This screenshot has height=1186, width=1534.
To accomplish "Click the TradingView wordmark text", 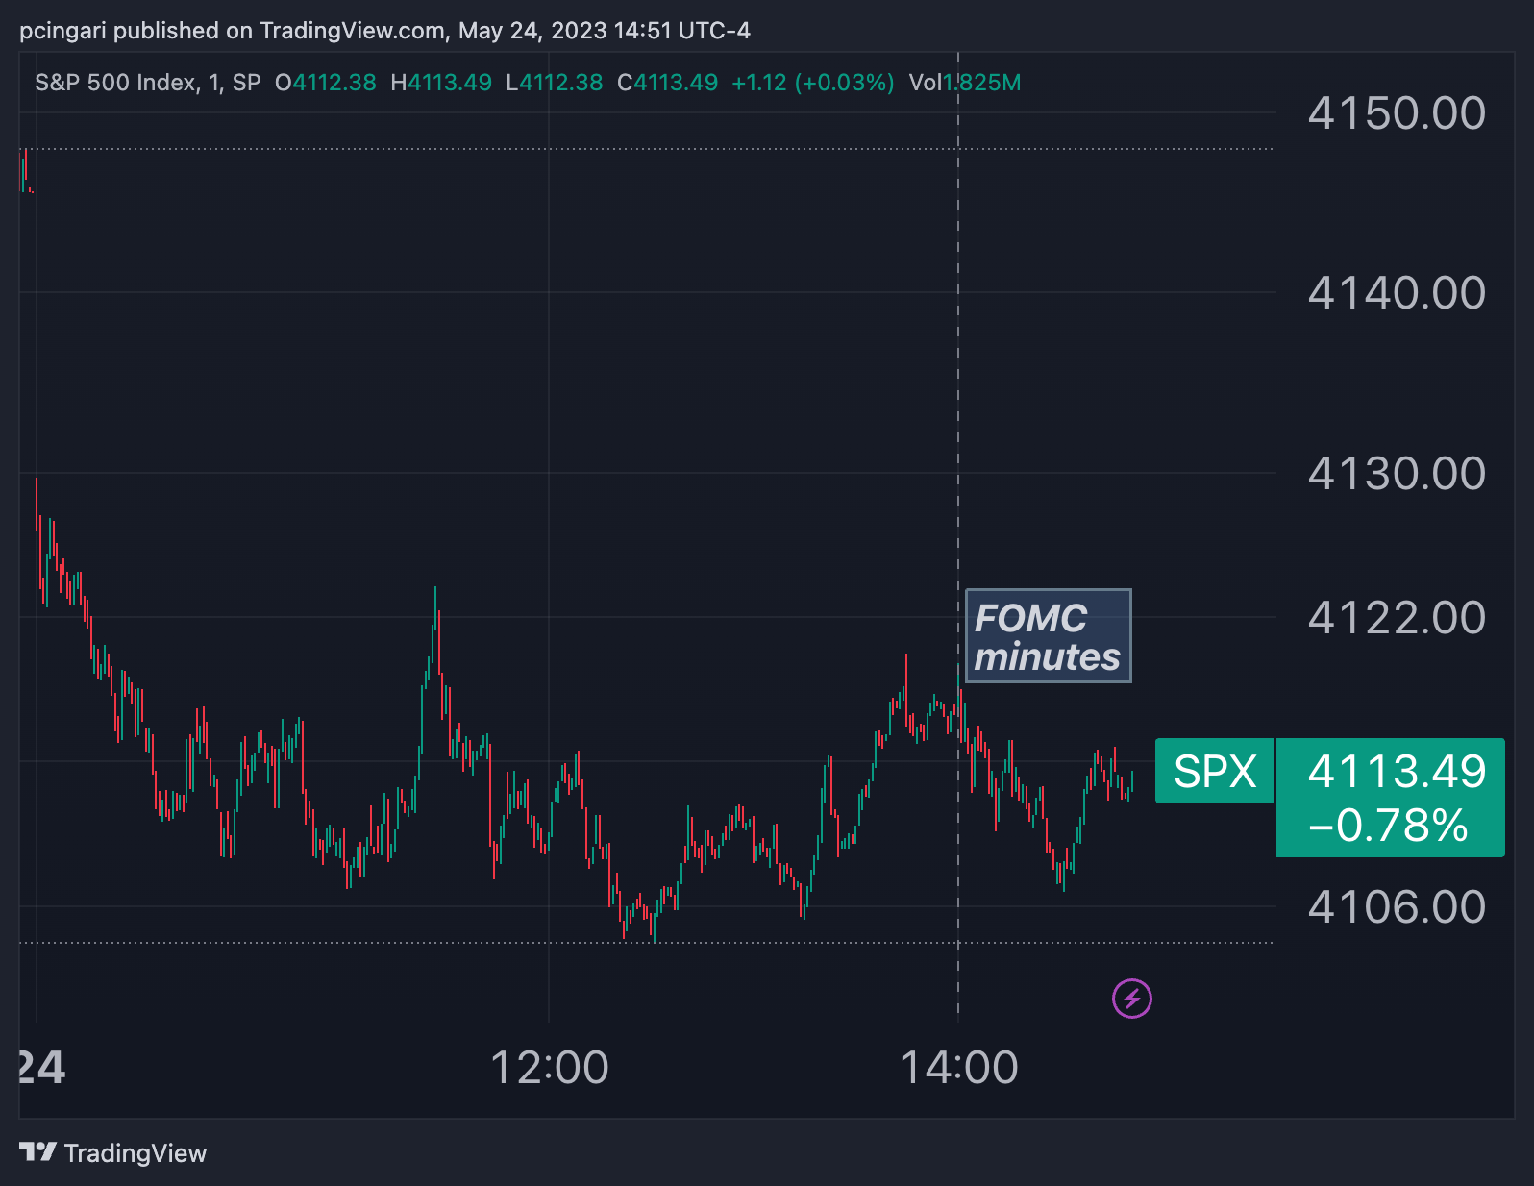I will (x=136, y=1153).
